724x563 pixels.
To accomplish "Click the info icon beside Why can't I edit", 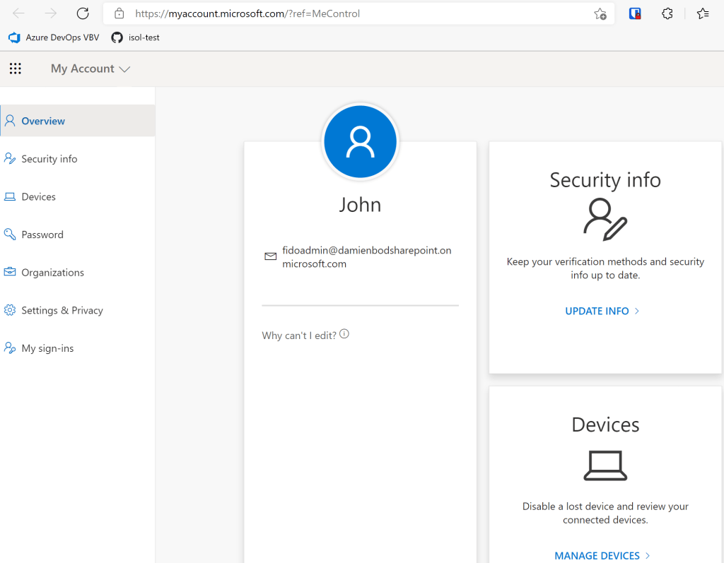I will tap(344, 334).
